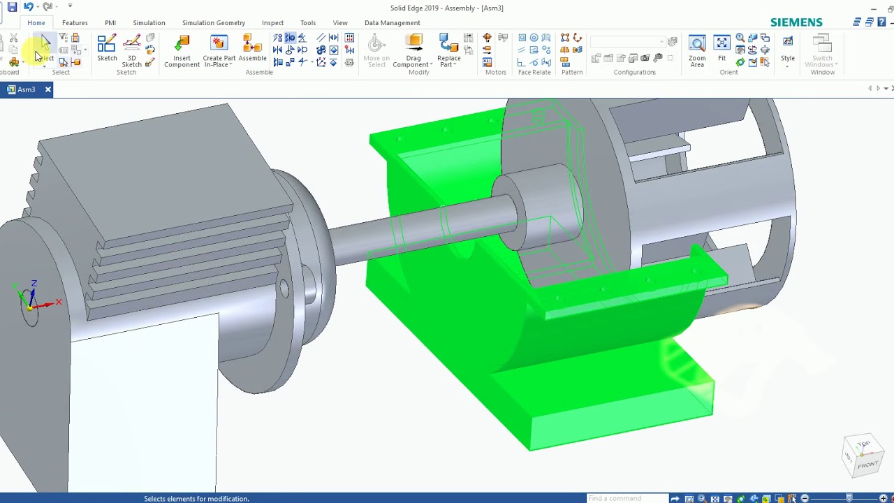
Task: Click the Save icon in quick access toolbar
Action: 12,7
